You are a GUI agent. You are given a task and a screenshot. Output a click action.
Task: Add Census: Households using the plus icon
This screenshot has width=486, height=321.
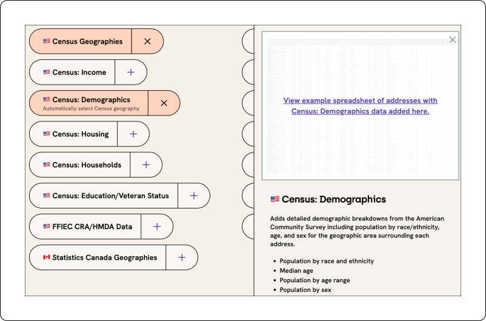146,165
